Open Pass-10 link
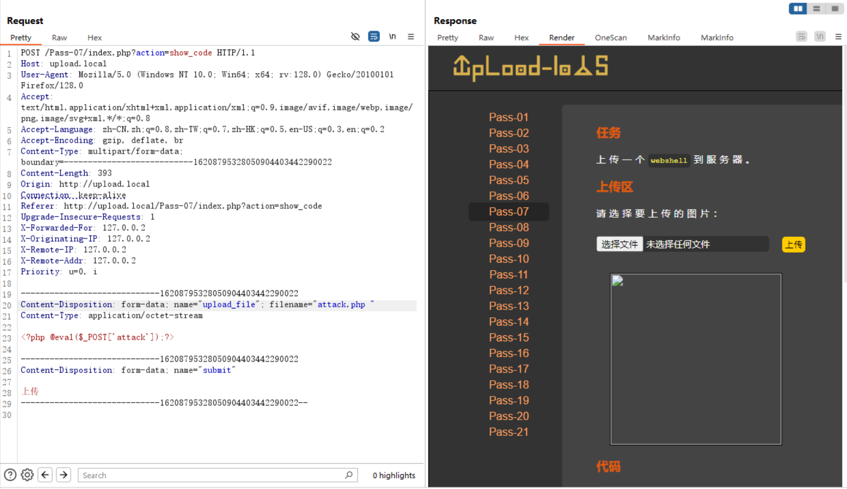This screenshot has width=847, height=489. (509, 259)
